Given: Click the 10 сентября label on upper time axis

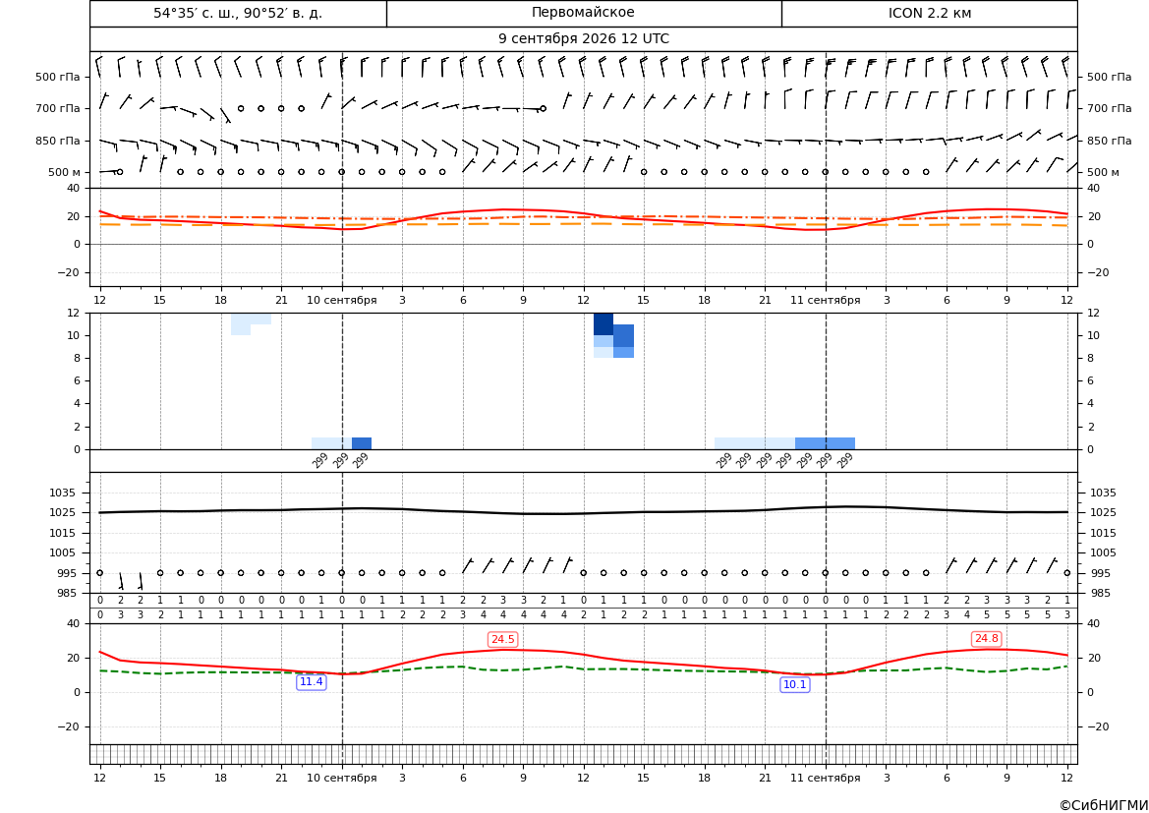Looking at the screenshot, I should click(x=341, y=300).
